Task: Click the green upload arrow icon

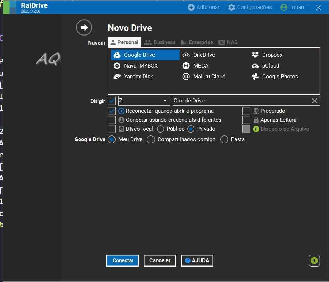Action: point(314,260)
